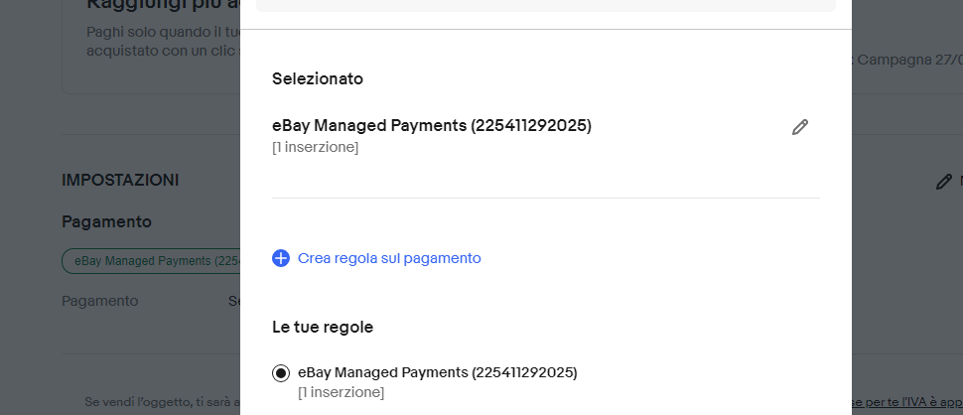The width and height of the screenshot is (963, 415).
Task: Click the dimmed IMPOSTAZIONI heading
Action: click(120, 181)
